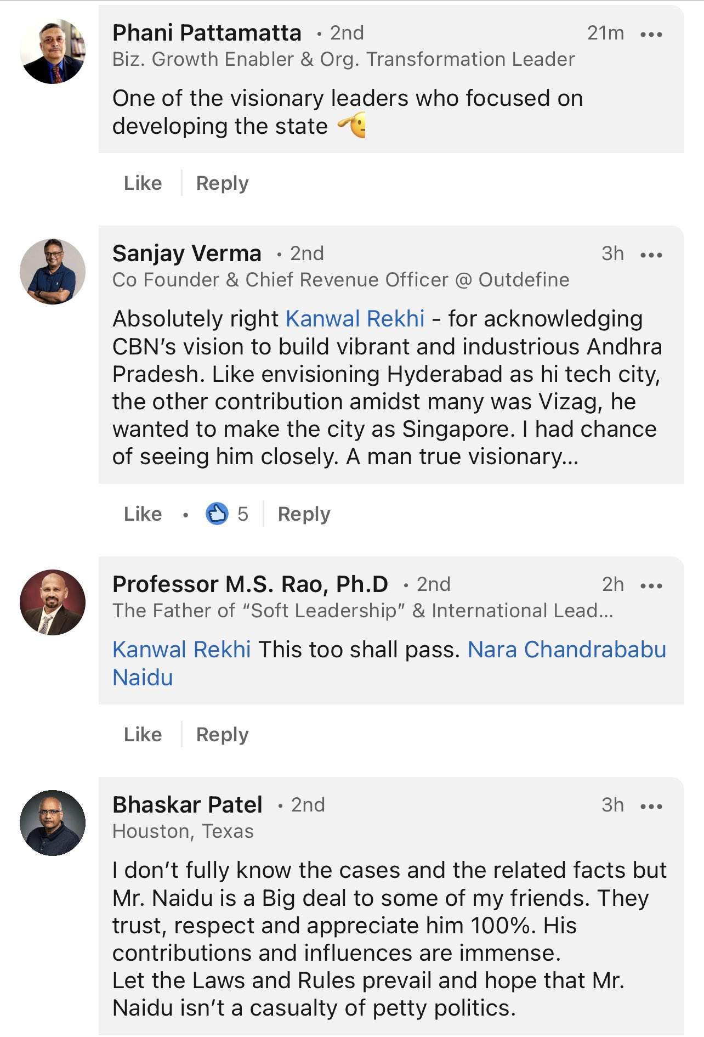The image size is (704, 1037).
Task: View the thumbs-up reactions on Sanjay Verma's comment
Action: 226,514
